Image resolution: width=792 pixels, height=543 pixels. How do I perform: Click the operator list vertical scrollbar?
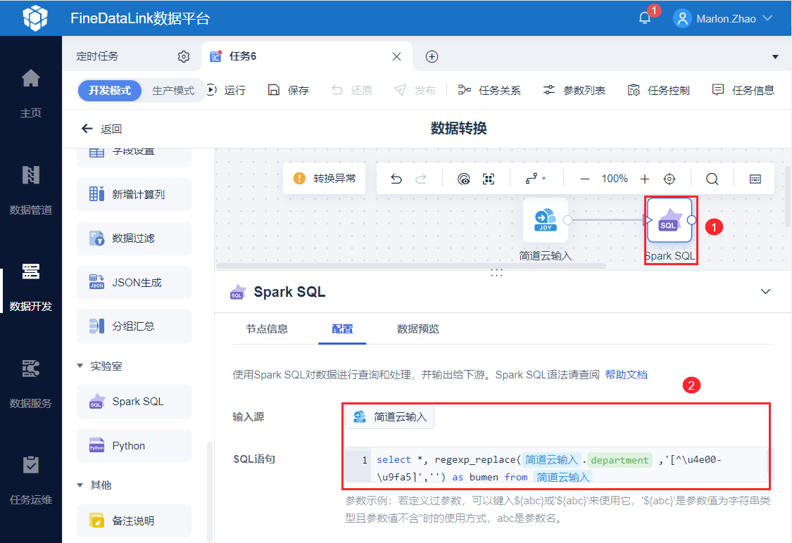coord(209,492)
